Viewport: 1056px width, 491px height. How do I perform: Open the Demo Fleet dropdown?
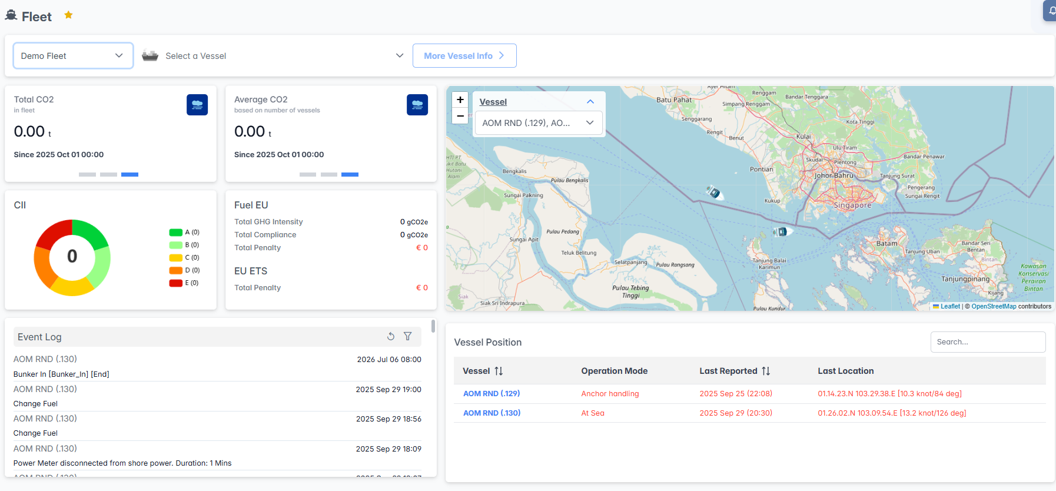coord(73,56)
